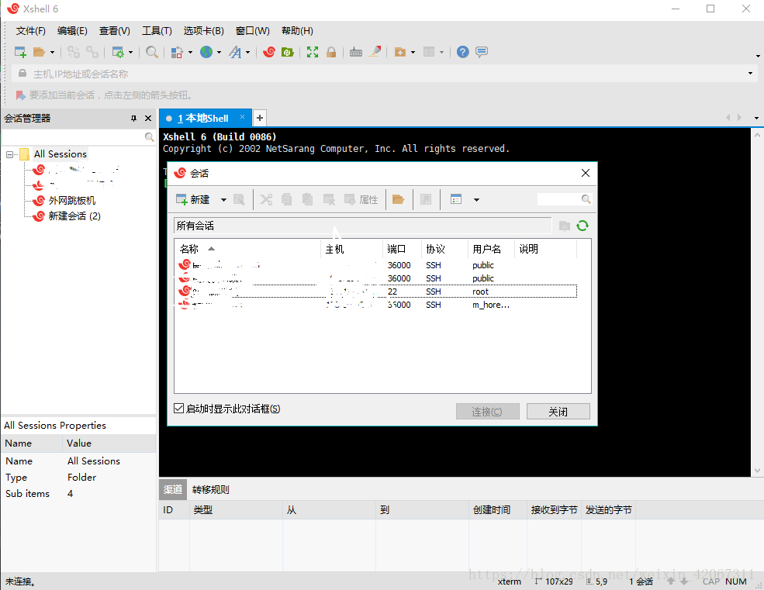This screenshot has width=764, height=590.
Task: Open the dropdown arrow next to 新建 button
Action: click(x=223, y=200)
